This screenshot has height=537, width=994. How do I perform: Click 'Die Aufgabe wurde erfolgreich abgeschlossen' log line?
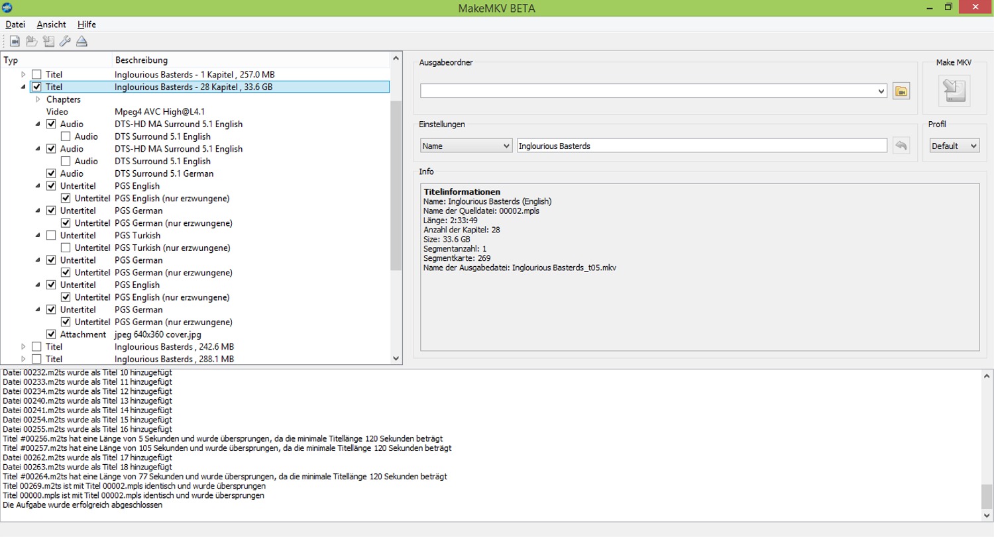point(83,505)
